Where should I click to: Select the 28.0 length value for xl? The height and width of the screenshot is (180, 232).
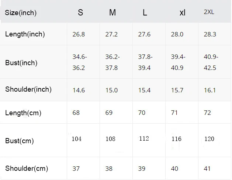pos(177,34)
